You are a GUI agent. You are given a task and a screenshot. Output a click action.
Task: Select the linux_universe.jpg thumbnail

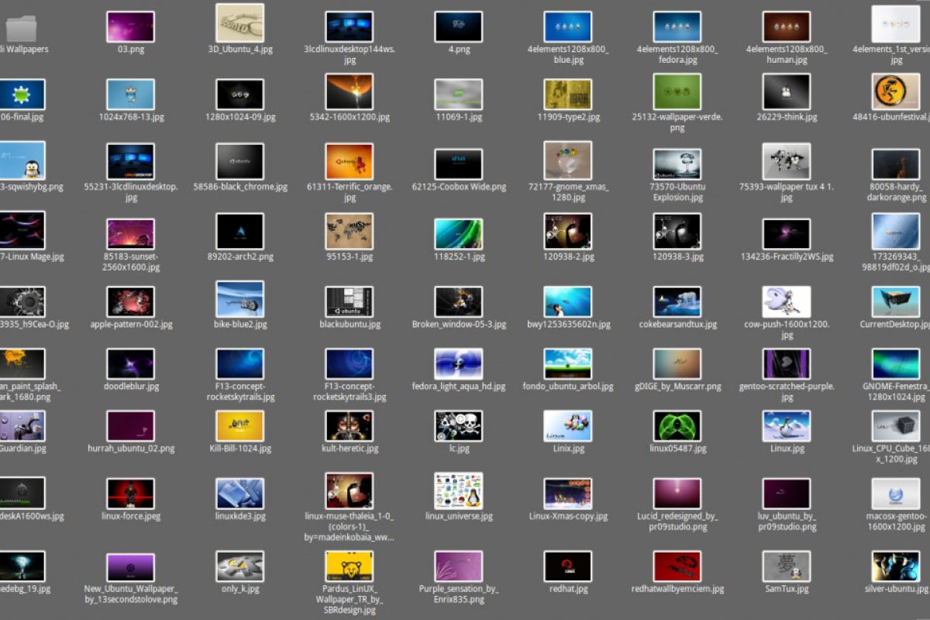click(x=458, y=491)
